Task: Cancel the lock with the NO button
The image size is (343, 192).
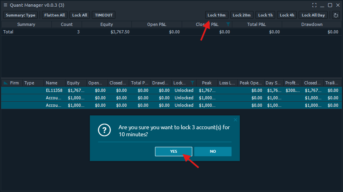Action: 213,152
